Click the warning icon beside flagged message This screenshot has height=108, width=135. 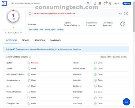30,14
